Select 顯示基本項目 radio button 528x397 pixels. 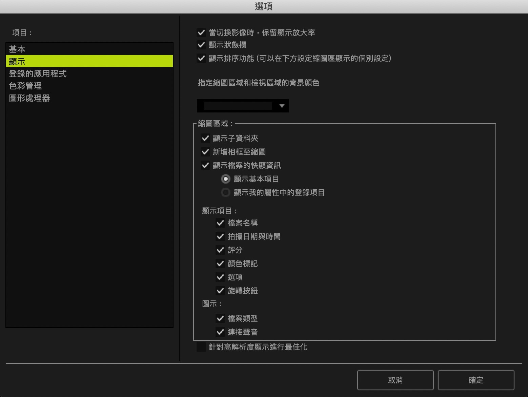pyautogui.click(x=226, y=179)
